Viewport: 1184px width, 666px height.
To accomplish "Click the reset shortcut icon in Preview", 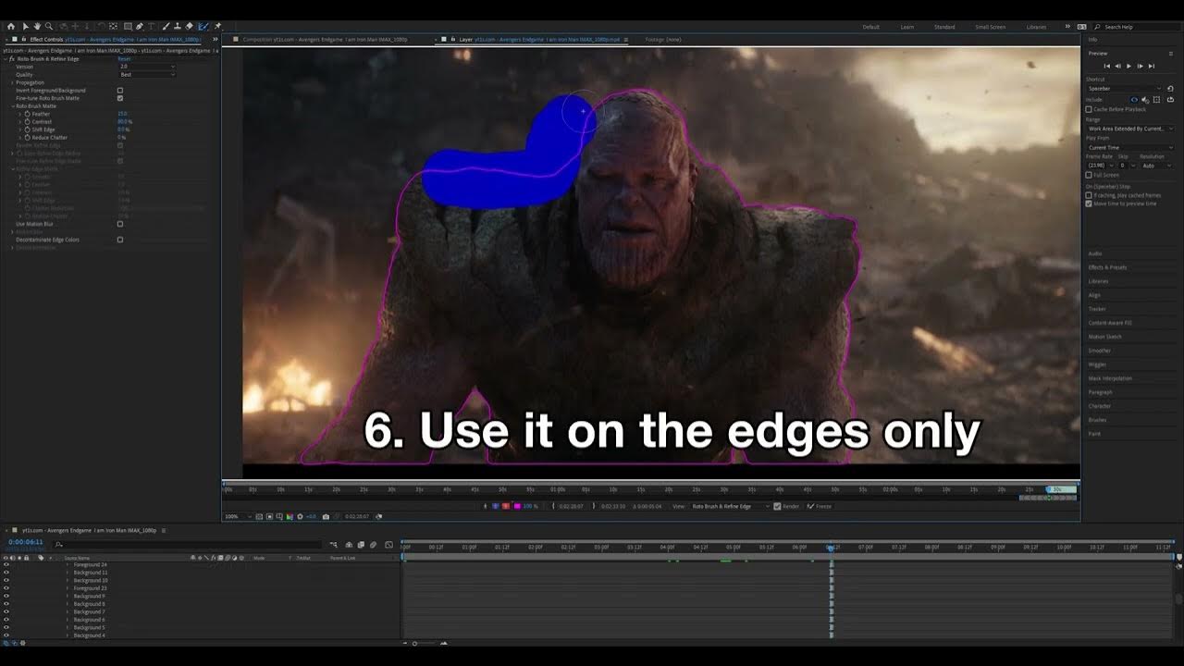I will [x=1170, y=89].
